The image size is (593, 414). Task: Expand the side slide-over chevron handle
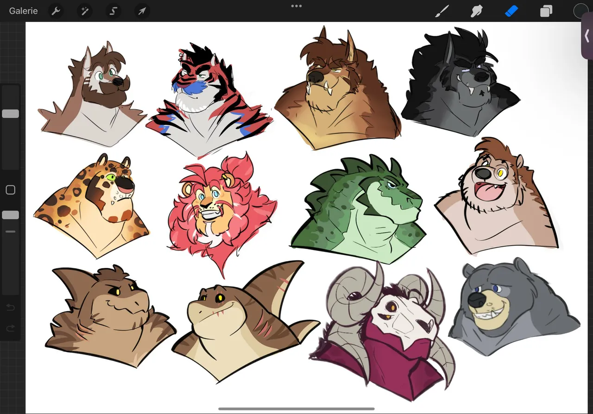587,36
